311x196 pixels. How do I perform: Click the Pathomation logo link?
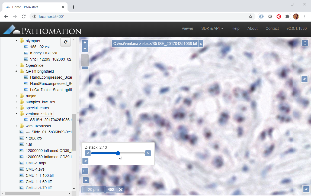tap(42, 29)
